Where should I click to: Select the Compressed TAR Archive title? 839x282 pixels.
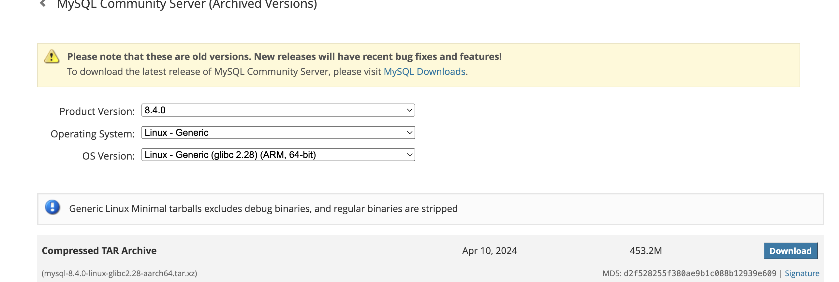pos(99,251)
